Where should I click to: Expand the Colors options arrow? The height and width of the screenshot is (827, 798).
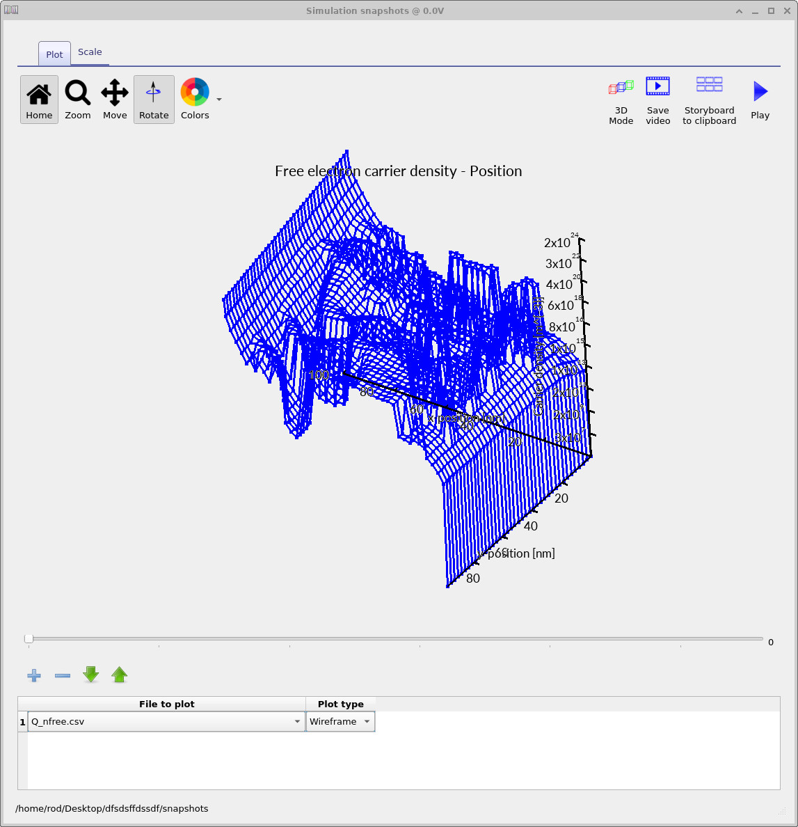pos(218,101)
